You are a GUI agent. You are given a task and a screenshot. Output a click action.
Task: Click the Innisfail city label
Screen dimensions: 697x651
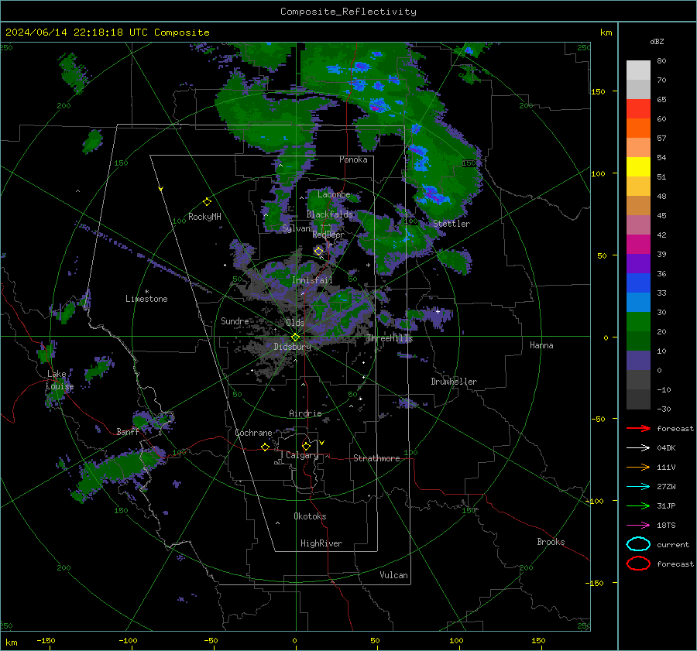click(x=312, y=280)
